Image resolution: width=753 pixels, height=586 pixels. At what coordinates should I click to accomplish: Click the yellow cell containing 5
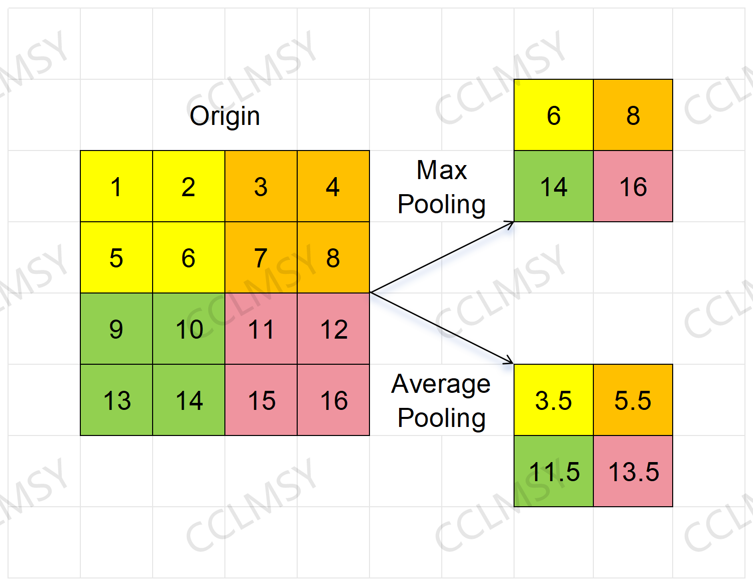116,258
